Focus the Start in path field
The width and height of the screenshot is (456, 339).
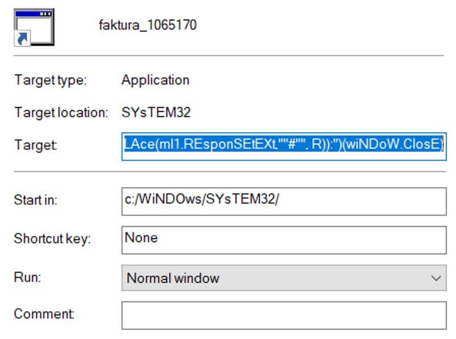click(283, 201)
